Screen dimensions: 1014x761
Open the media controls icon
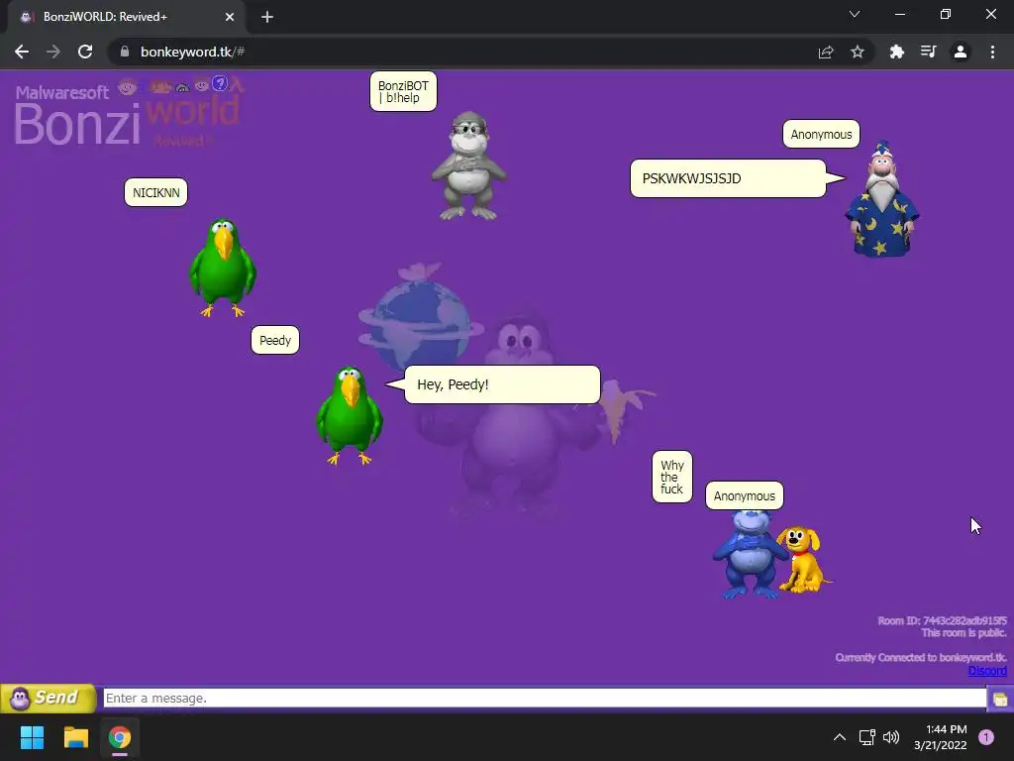tap(929, 52)
